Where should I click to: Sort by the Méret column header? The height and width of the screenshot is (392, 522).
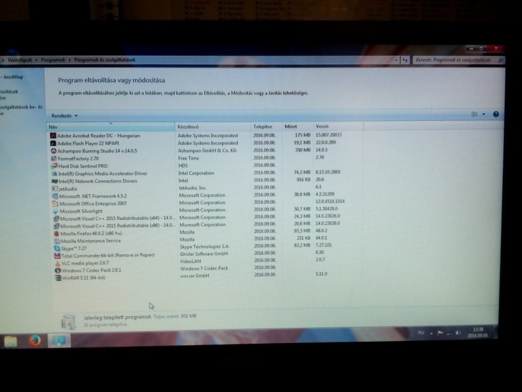pyautogui.click(x=297, y=126)
